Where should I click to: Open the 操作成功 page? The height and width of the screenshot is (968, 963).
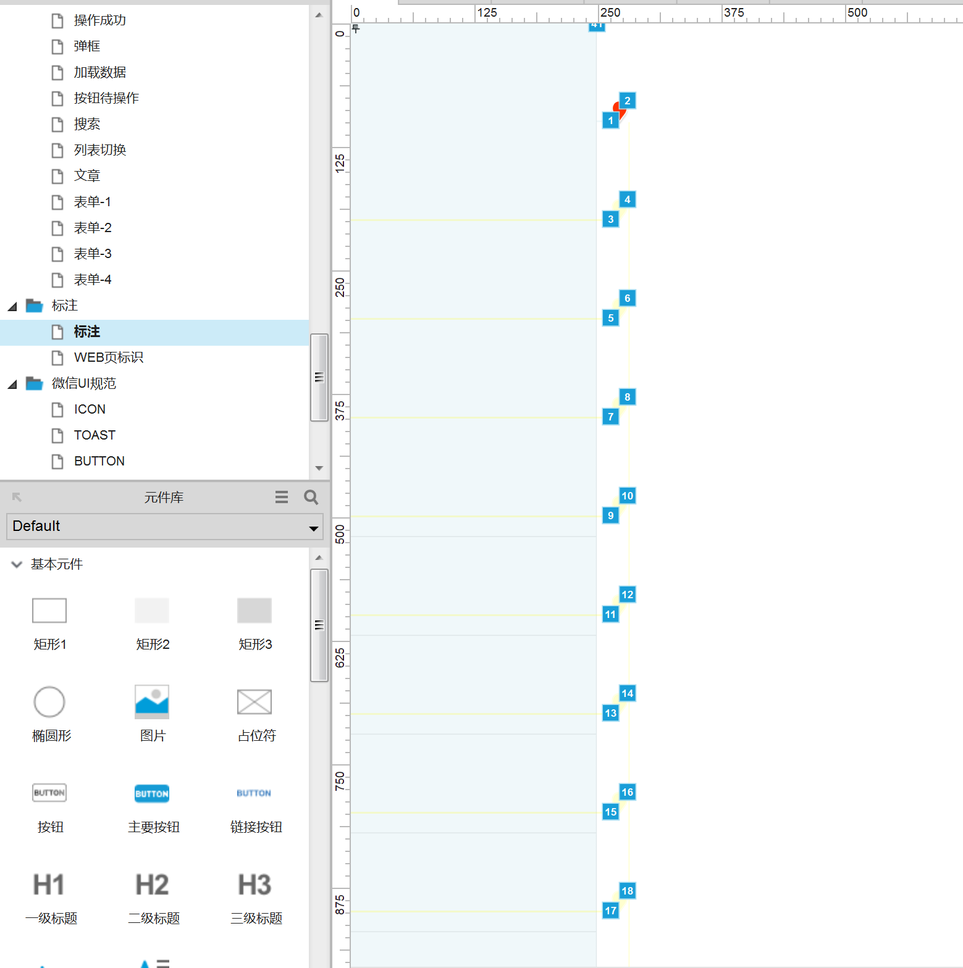point(99,20)
